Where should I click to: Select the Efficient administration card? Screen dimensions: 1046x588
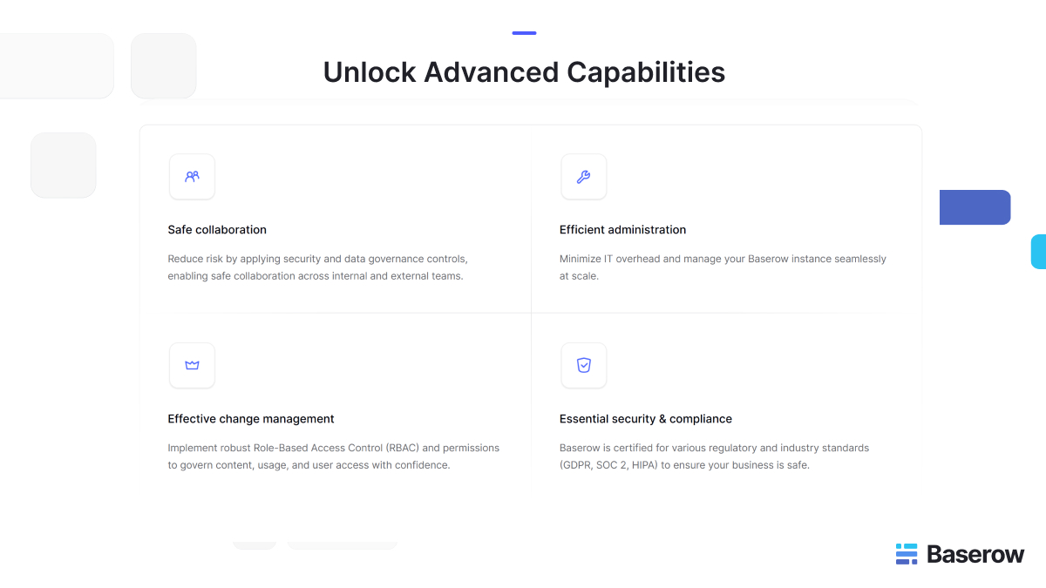tap(723, 226)
